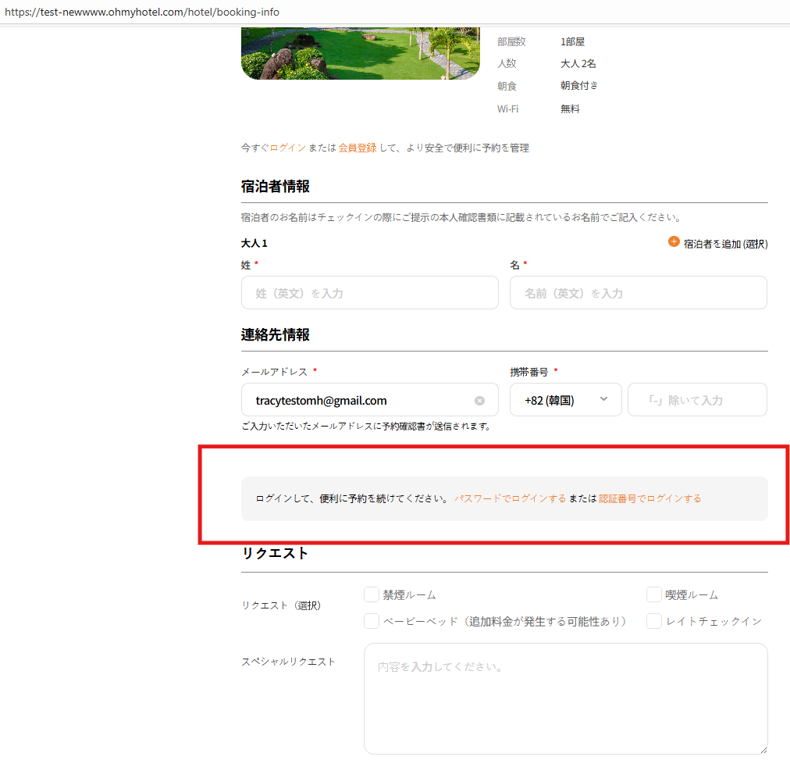The width and height of the screenshot is (790, 771).
Task: Open the 会員登録 registration link
Action: (358, 148)
